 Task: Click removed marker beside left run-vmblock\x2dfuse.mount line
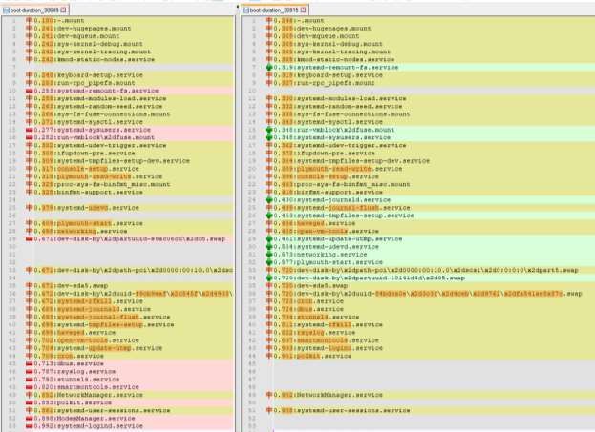[30, 137]
